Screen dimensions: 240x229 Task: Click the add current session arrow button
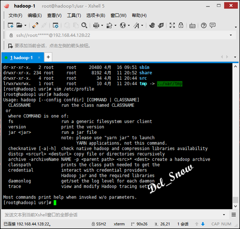point(10,46)
